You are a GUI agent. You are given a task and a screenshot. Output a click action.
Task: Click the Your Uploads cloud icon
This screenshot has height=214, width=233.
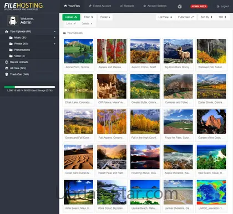pyautogui.click(x=7, y=32)
